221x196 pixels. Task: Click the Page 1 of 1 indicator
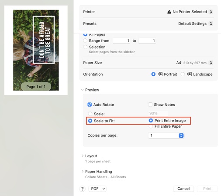pos(36,87)
